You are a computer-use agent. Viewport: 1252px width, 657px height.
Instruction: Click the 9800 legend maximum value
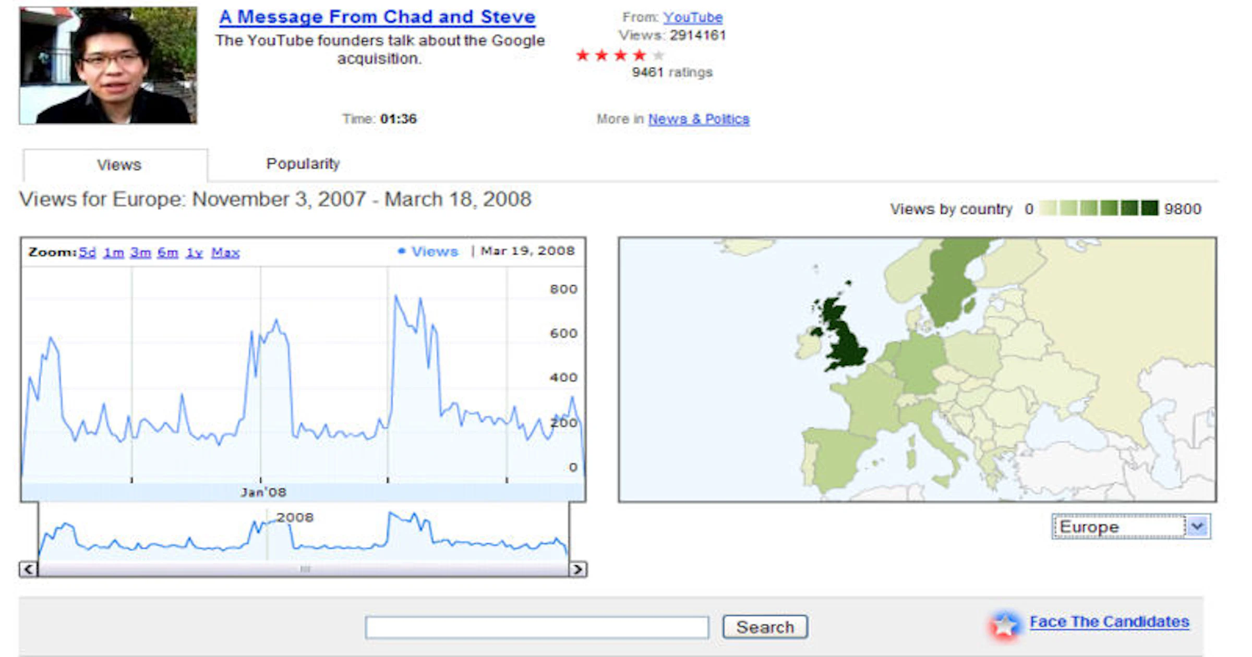1183,209
